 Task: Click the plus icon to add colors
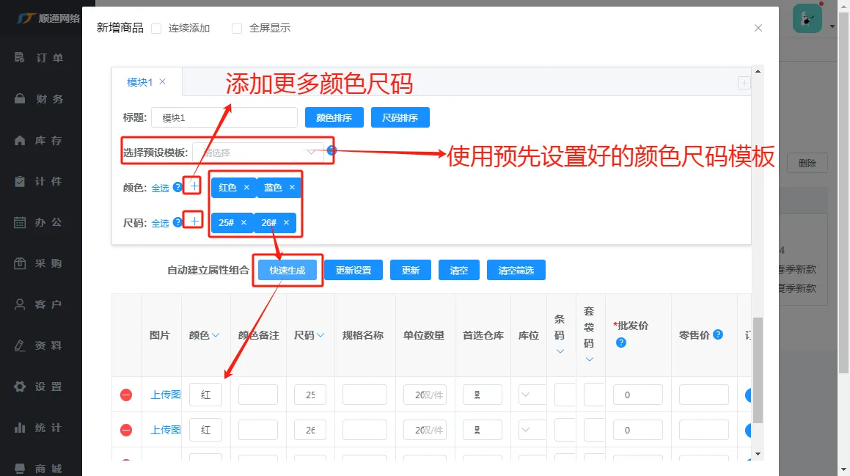[194, 186]
